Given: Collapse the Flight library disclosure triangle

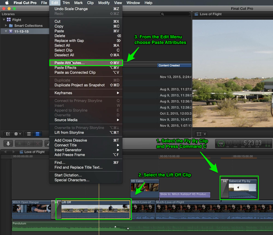Looking at the screenshot, I should pos(4,20).
